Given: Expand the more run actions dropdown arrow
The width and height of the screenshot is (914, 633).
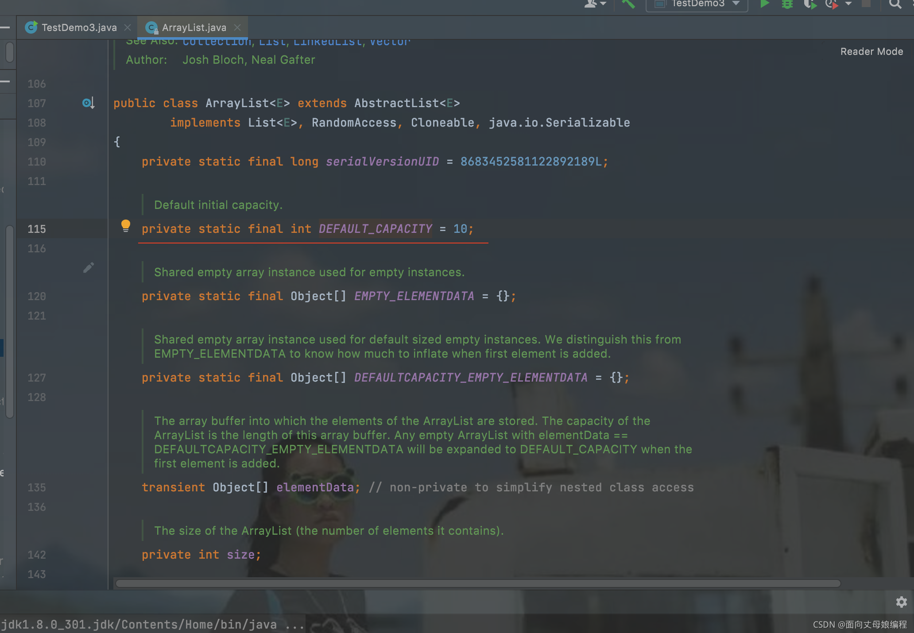Looking at the screenshot, I should [x=848, y=4].
